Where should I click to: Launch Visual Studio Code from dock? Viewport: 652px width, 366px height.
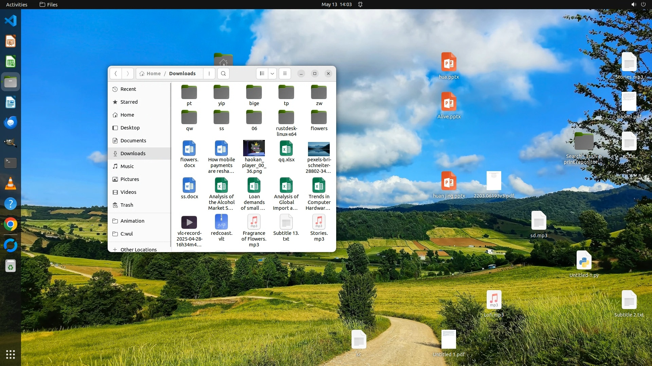coord(11,21)
